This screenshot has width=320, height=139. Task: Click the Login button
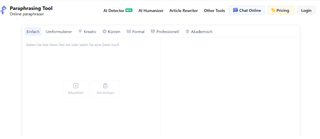pyautogui.click(x=306, y=10)
